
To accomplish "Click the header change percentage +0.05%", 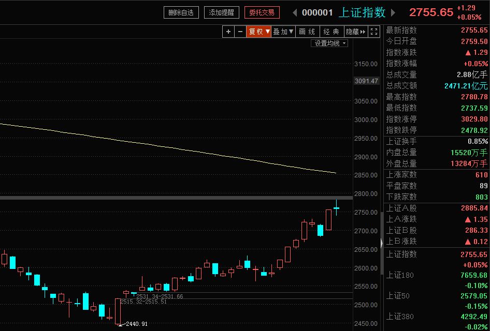I will click(x=469, y=17).
